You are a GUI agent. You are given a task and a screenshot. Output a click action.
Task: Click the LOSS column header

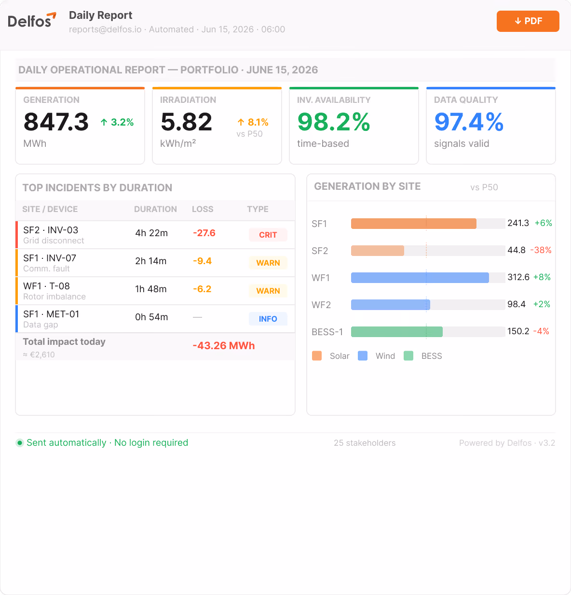click(203, 209)
